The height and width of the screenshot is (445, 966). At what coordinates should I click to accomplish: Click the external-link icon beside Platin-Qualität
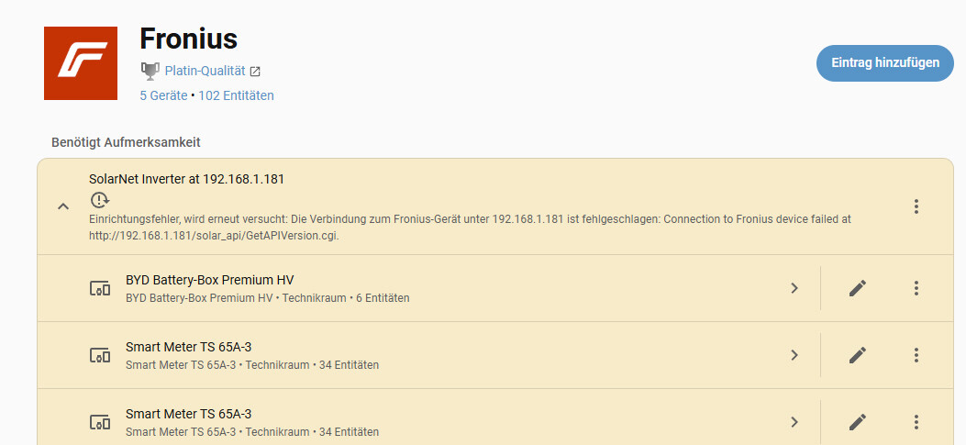[255, 72]
